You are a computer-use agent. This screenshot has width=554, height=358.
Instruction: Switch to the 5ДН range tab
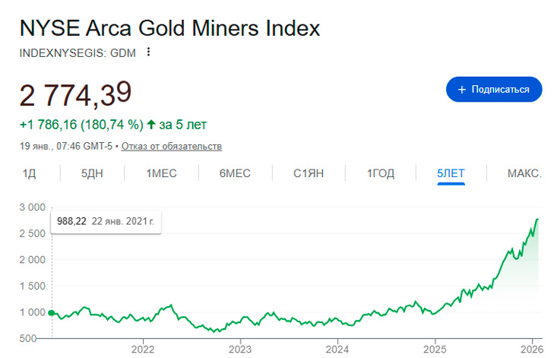92,173
